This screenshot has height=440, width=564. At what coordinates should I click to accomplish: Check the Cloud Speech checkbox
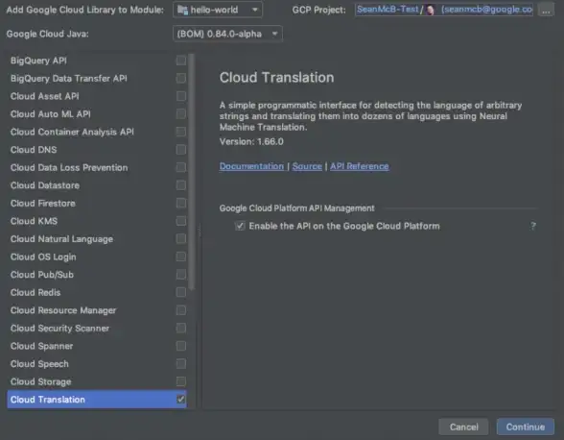181,363
